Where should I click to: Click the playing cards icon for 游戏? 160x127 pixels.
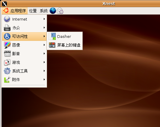click(x=7, y=62)
